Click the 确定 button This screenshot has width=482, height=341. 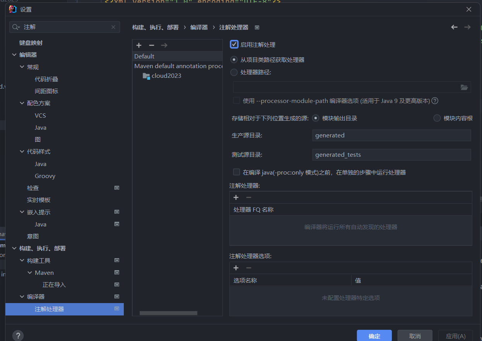tap(374, 336)
